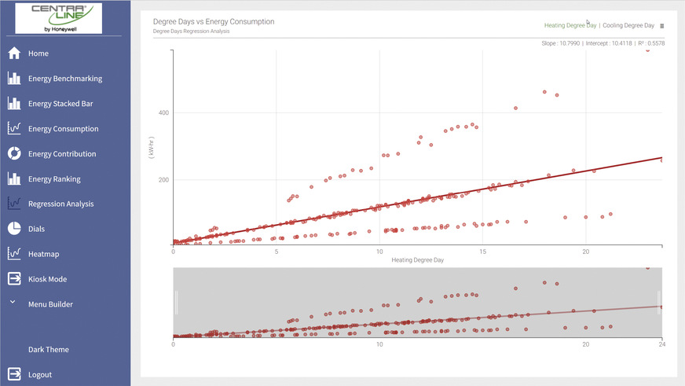Toggle the Dark Theme option
Viewport: 685px width, 386px height.
pos(48,350)
